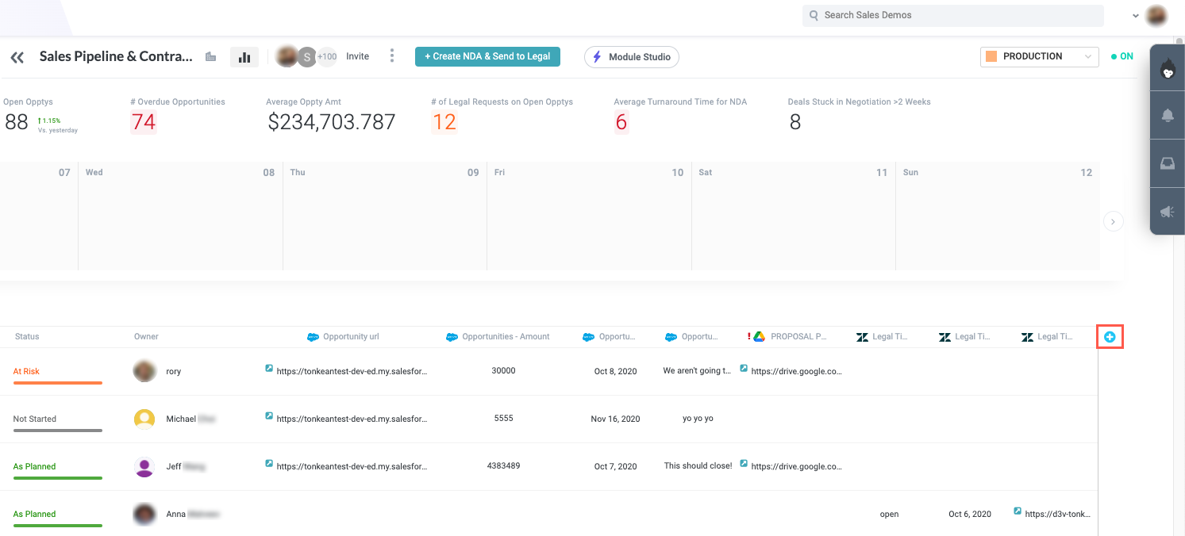
Task: Click Create NDA & Send to Legal
Action: (x=487, y=56)
